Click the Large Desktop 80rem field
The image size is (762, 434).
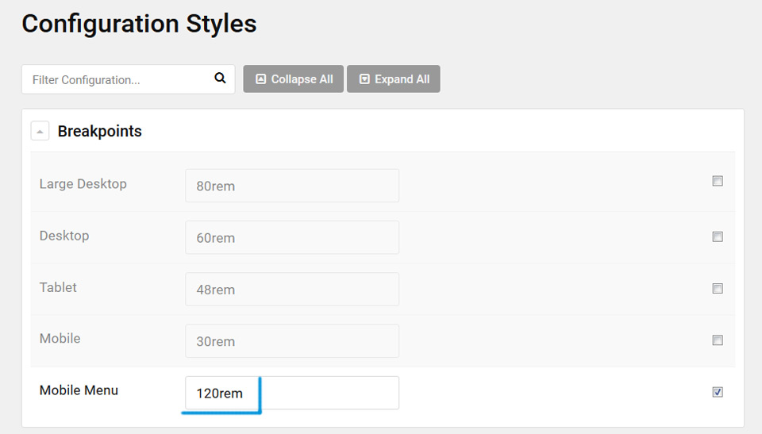point(292,186)
